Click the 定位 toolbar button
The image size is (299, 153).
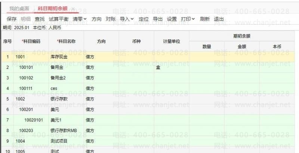point(144,19)
